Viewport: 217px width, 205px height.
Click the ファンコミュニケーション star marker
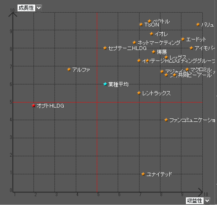tap(166, 120)
